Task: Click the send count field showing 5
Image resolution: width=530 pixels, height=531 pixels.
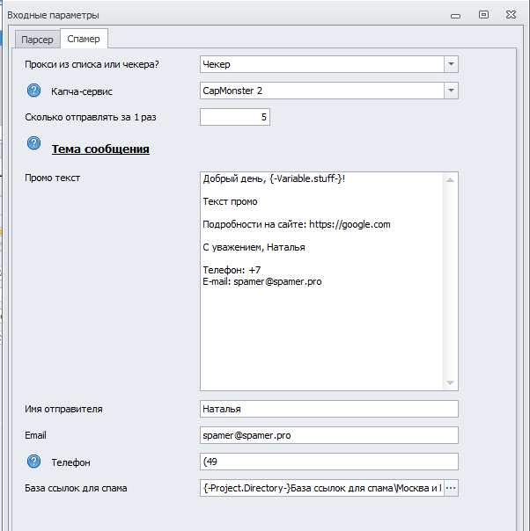Action: click(x=234, y=117)
